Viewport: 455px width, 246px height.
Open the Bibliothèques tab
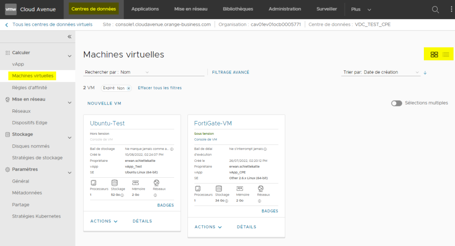pos(238,9)
